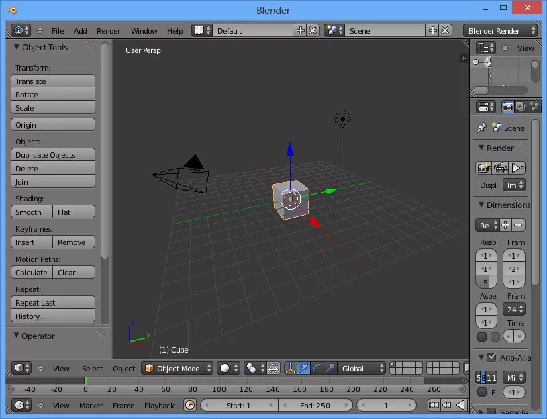This screenshot has width=547, height=419.
Task: Enable the scale manipulator icon
Action: (330, 368)
